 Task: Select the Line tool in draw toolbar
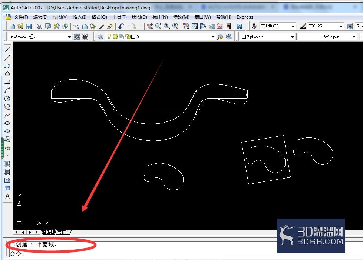(7, 50)
